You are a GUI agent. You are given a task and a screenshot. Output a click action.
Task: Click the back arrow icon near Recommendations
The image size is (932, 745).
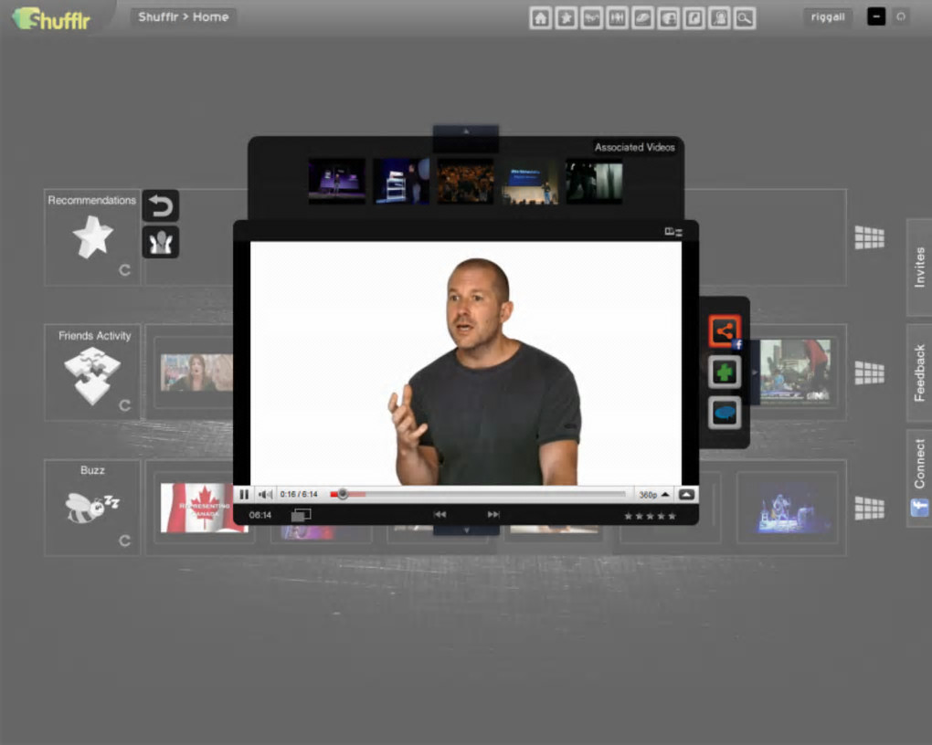click(161, 206)
